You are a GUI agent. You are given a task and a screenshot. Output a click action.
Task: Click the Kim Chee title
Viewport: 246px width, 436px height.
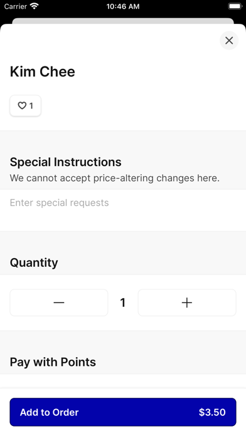point(42,72)
